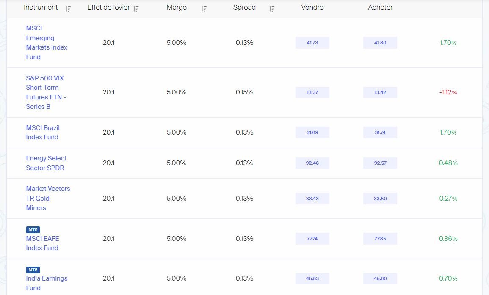Viewport: 489px width, 295px height.
Task: Buy MSCI EAFE at 77.85
Action: click(x=380, y=239)
